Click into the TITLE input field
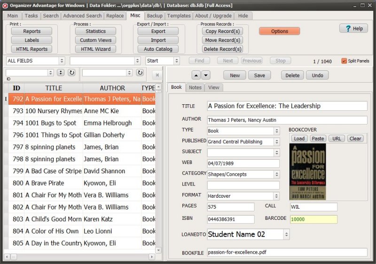376x264 pixels. pyautogui.click(x=287, y=106)
